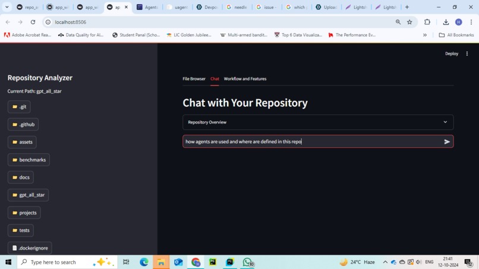Switch to the repo_a browser tab
479x269 pixels.
click(x=28, y=7)
